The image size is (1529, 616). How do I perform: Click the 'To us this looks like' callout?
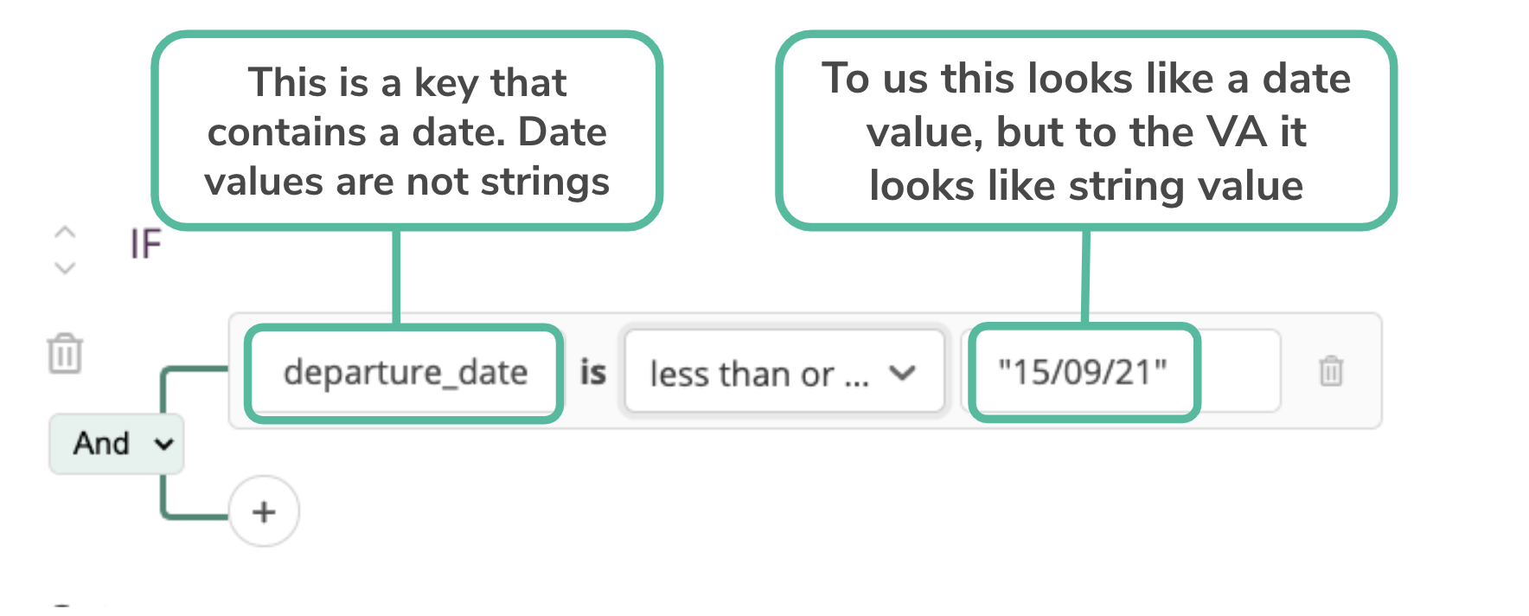pyautogui.click(x=1085, y=132)
